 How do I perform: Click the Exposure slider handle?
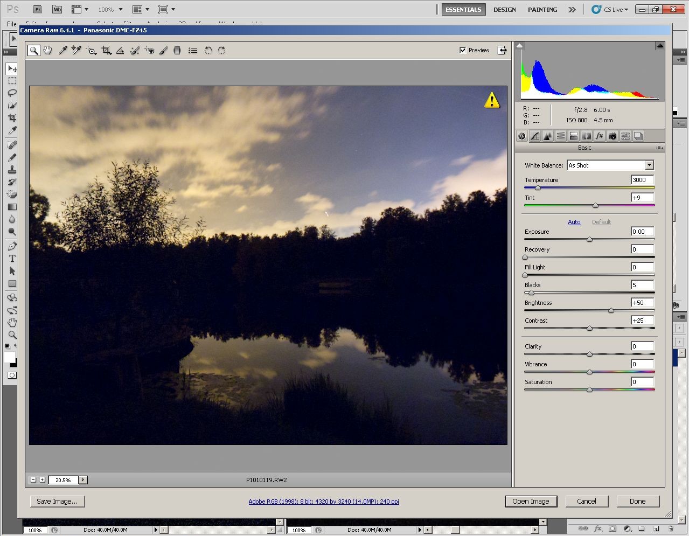[x=589, y=239]
